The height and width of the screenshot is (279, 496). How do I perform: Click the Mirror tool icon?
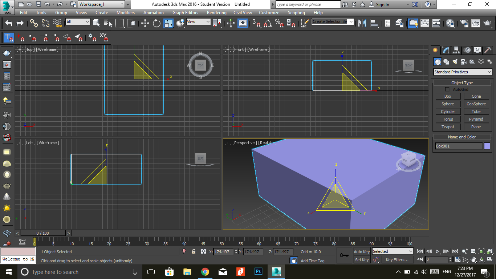pos(362,23)
